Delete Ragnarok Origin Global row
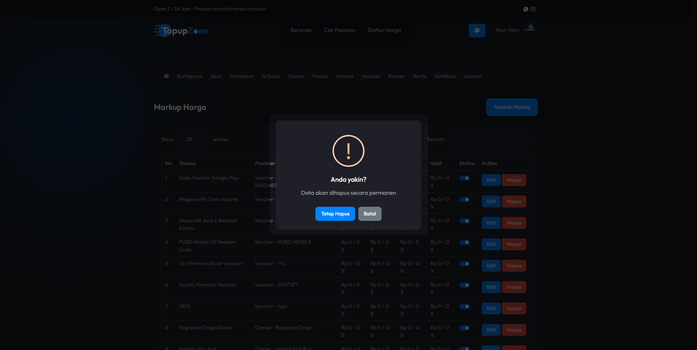The height and width of the screenshot is (350, 697). (x=514, y=330)
